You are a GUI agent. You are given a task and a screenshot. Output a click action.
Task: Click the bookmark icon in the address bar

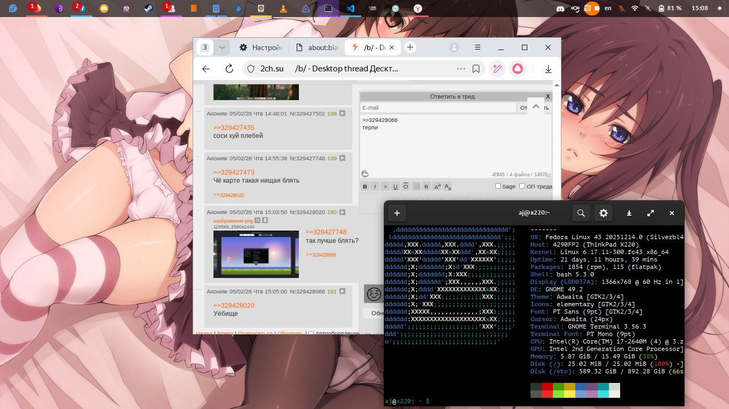(x=476, y=69)
